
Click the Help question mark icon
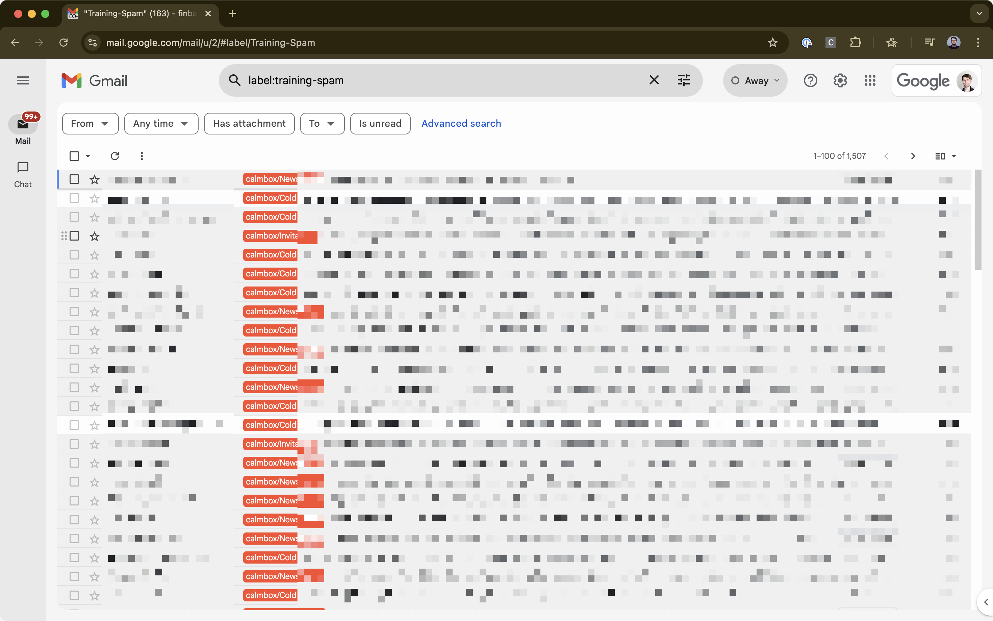tap(810, 80)
